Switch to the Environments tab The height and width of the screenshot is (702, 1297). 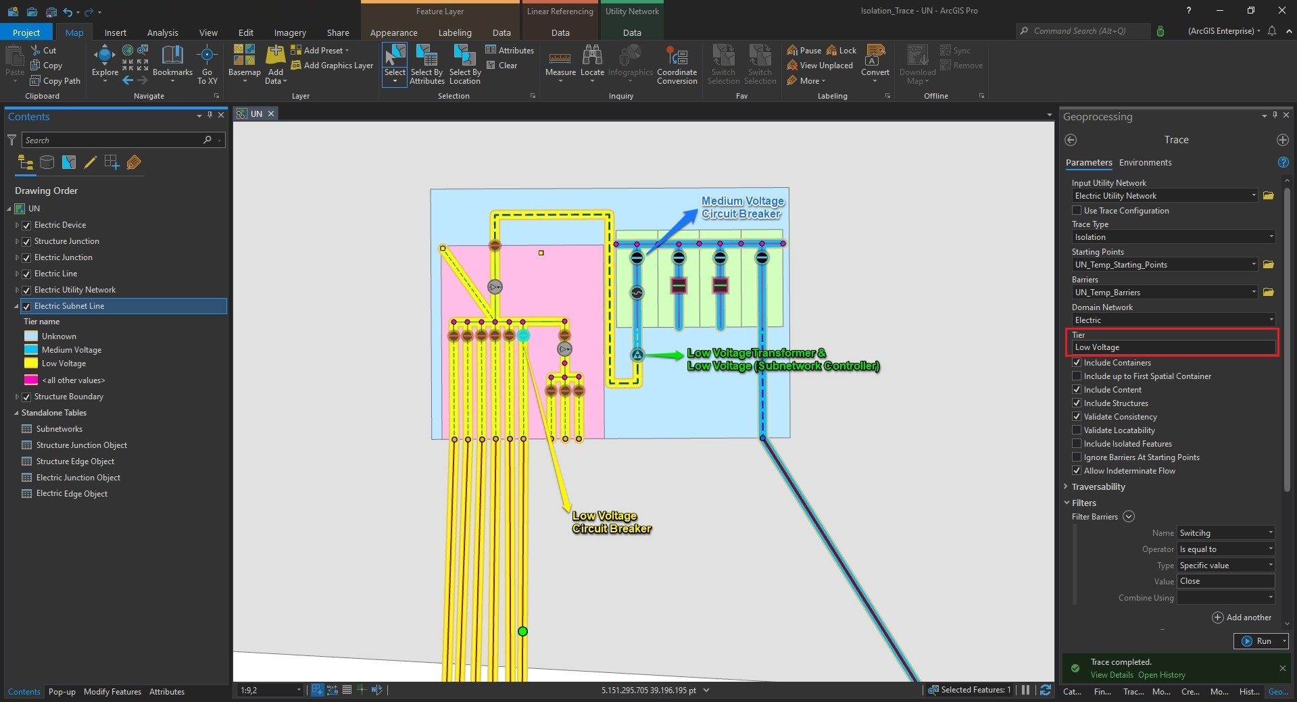pyautogui.click(x=1145, y=163)
